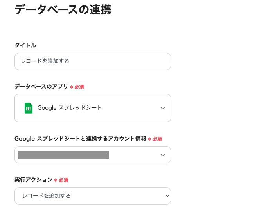The image size is (270, 219).
Task: Click the 実行アクション label text
Action: pos(33,180)
